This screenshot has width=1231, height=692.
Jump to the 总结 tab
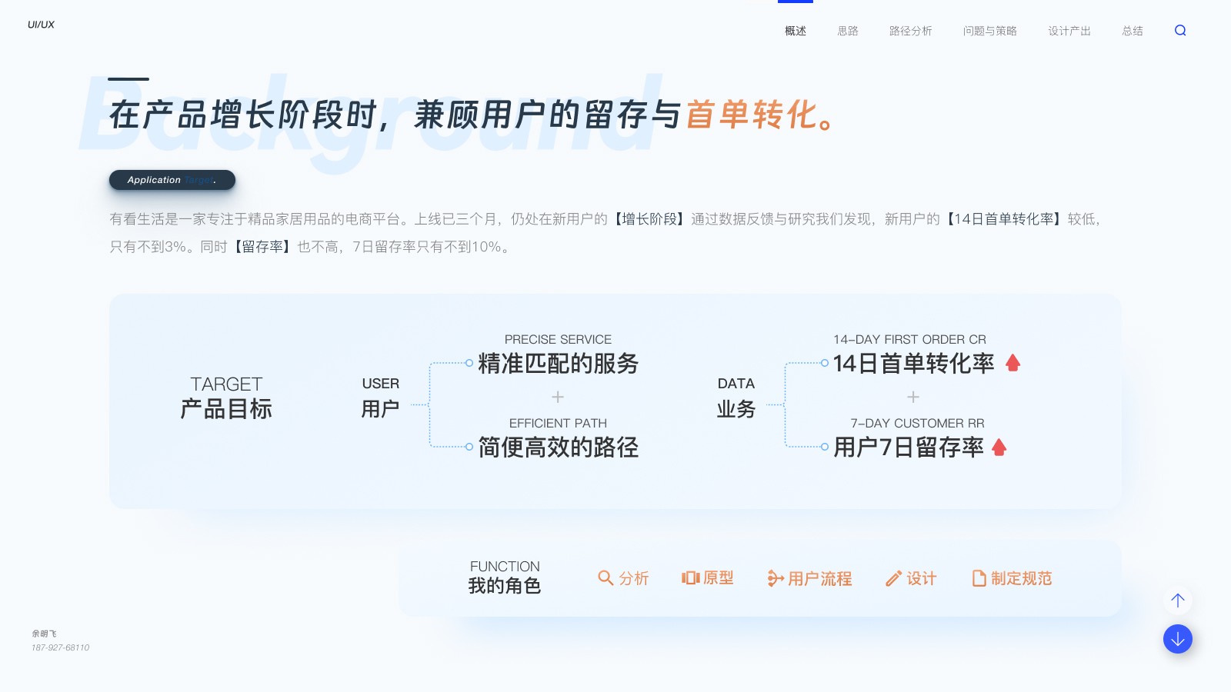click(1133, 31)
